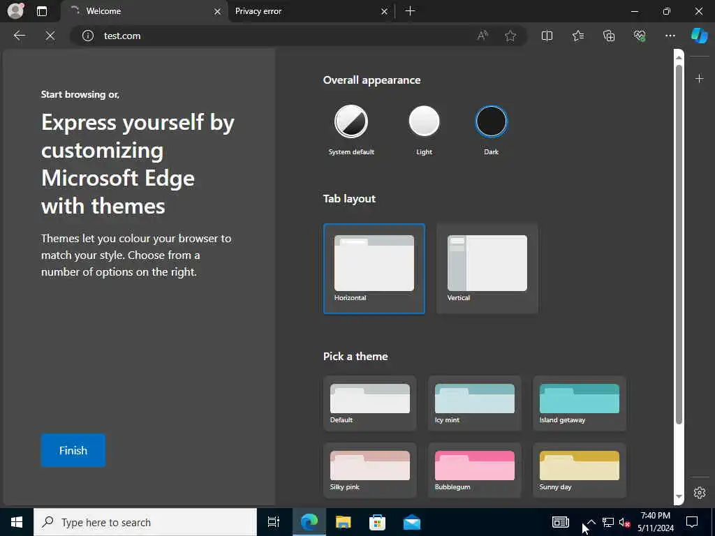Screen dimensions: 715x536
Task: Open the tab actions menu icon
Action: [x=42, y=11]
